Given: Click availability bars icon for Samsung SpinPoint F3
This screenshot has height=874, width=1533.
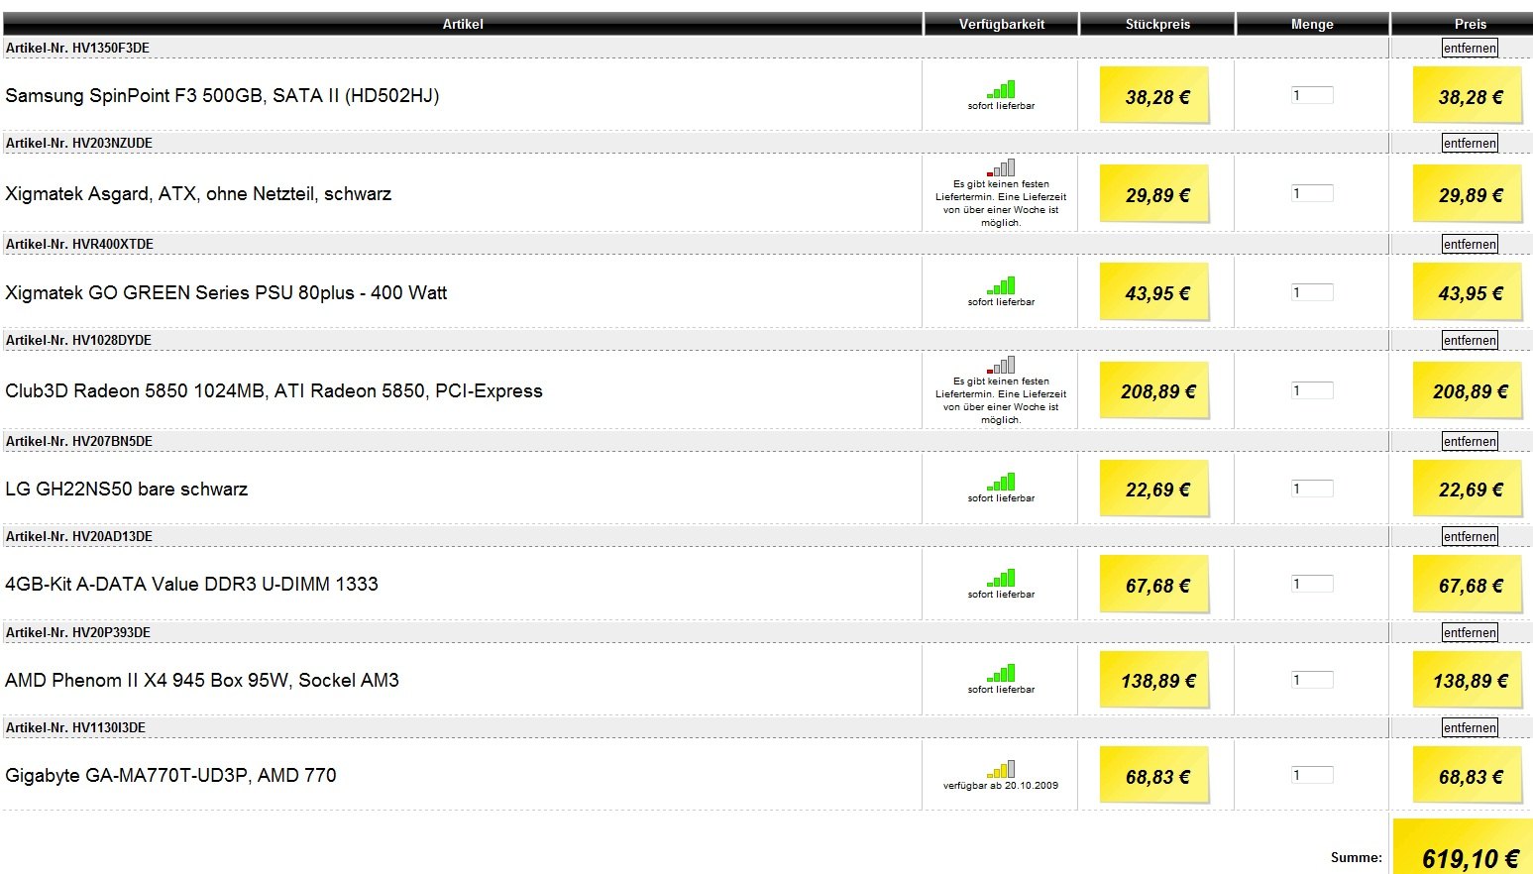Looking at the screenshot, I should [x=1001, y=89].
